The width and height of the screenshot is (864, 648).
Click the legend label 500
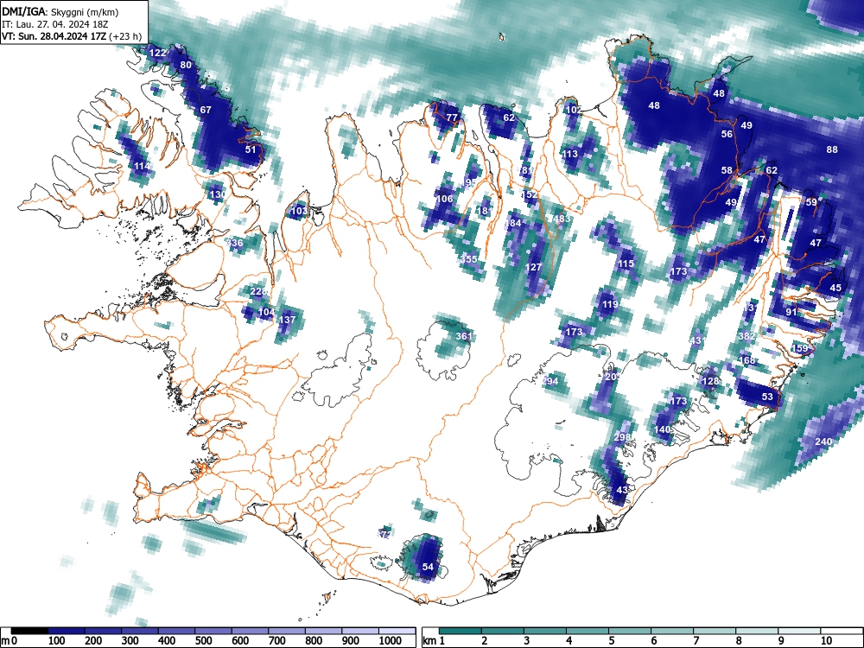[203, 641]
